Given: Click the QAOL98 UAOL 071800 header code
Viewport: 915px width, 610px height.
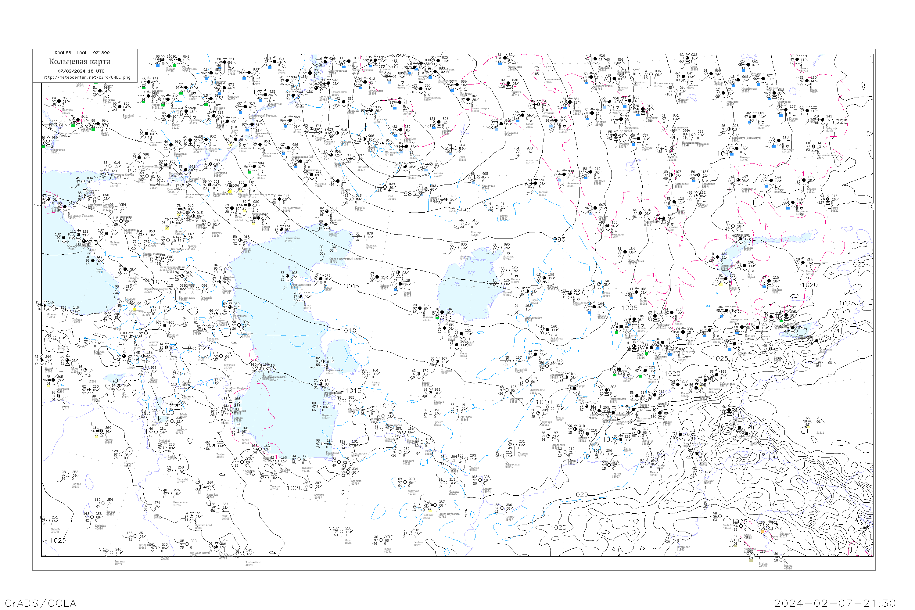Looking at the screenshot, I should 82,53.
